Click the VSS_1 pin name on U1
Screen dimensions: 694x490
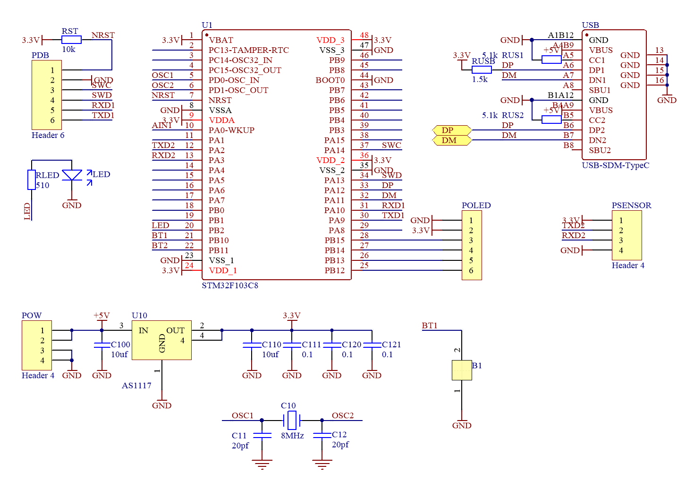tap(221, 260)
